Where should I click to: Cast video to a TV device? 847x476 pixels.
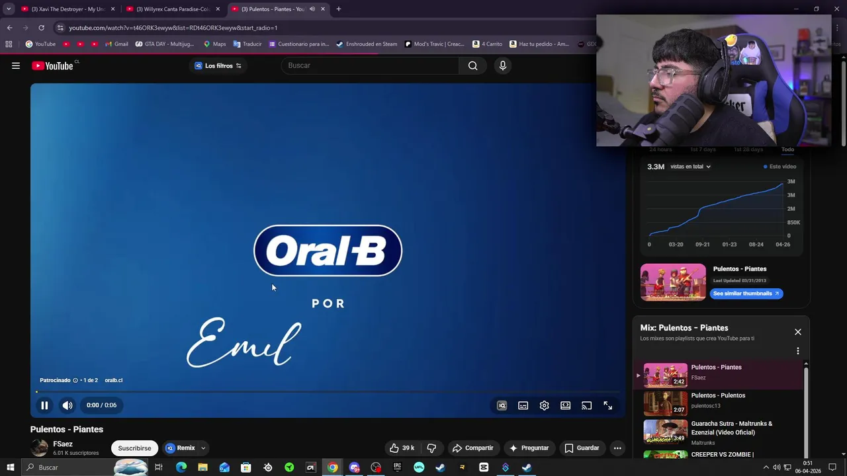[x=586, y=405]
